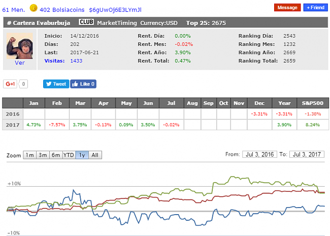The height and width of the screenshot is (236, 330).
Task: Click 2017 May return 0.09%
Action: 126,125
